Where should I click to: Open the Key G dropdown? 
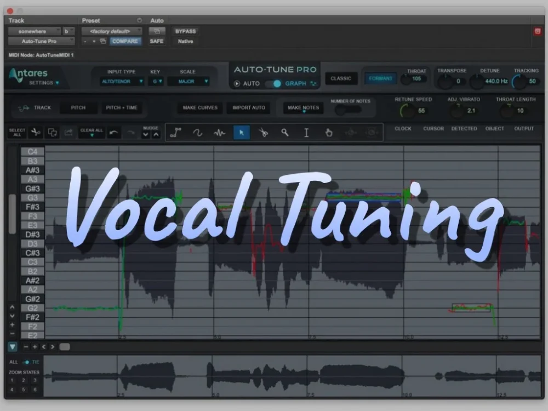pos(156,82)
